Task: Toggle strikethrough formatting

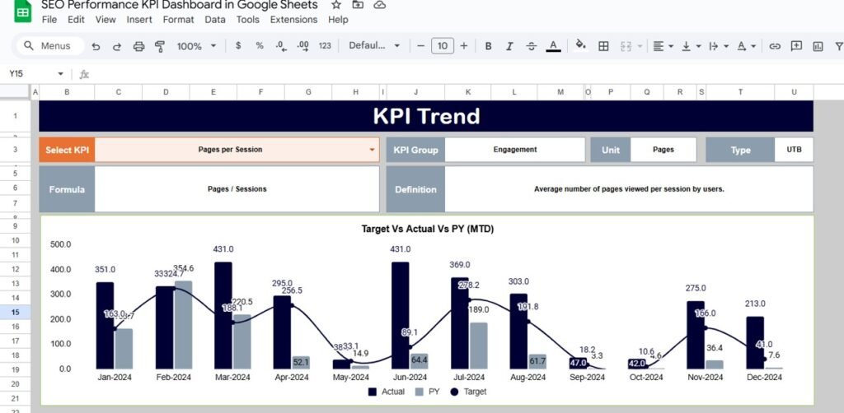Action: [532, 46]
